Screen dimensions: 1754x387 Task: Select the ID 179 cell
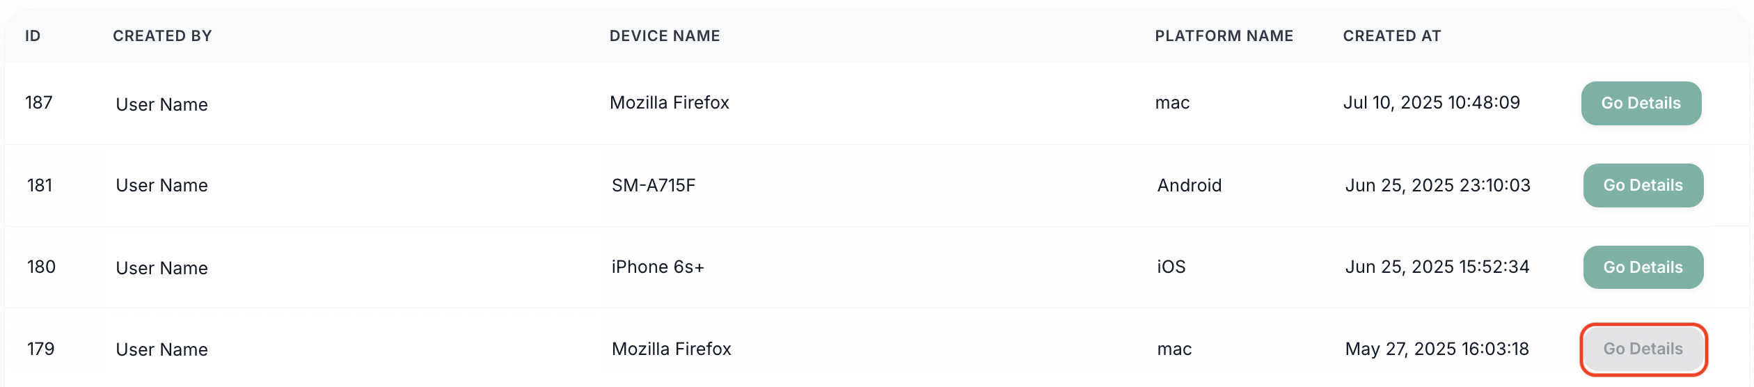40,349
